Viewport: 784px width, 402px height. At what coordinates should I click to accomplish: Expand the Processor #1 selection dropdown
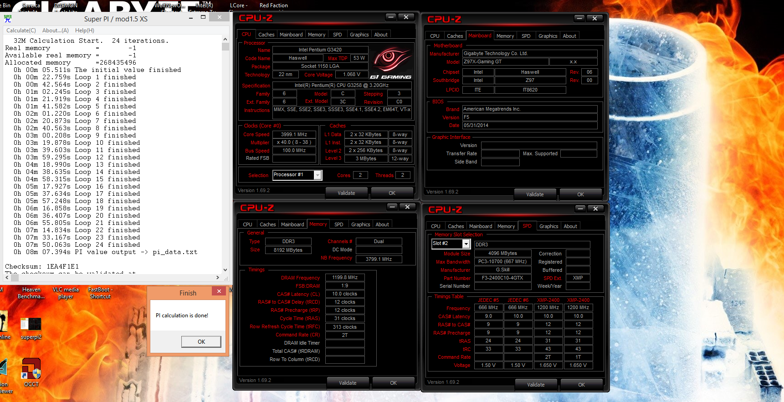click(x=318, y=175)
